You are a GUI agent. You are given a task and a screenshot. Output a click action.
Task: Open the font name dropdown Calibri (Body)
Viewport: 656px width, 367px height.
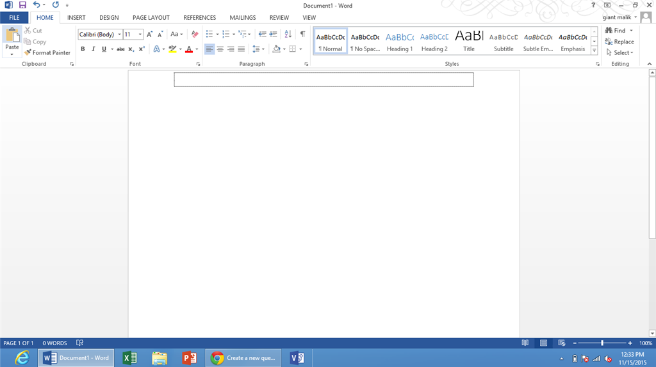point(119,35)
